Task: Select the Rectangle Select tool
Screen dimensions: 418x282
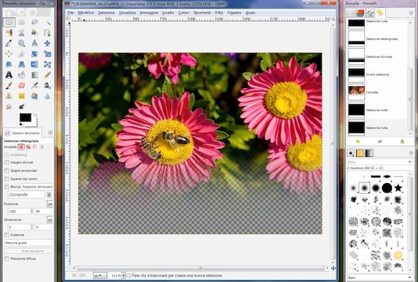Action: pyautogui.click(x=9, y=22)
